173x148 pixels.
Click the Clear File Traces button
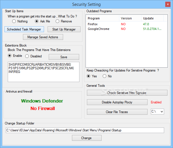117,112
